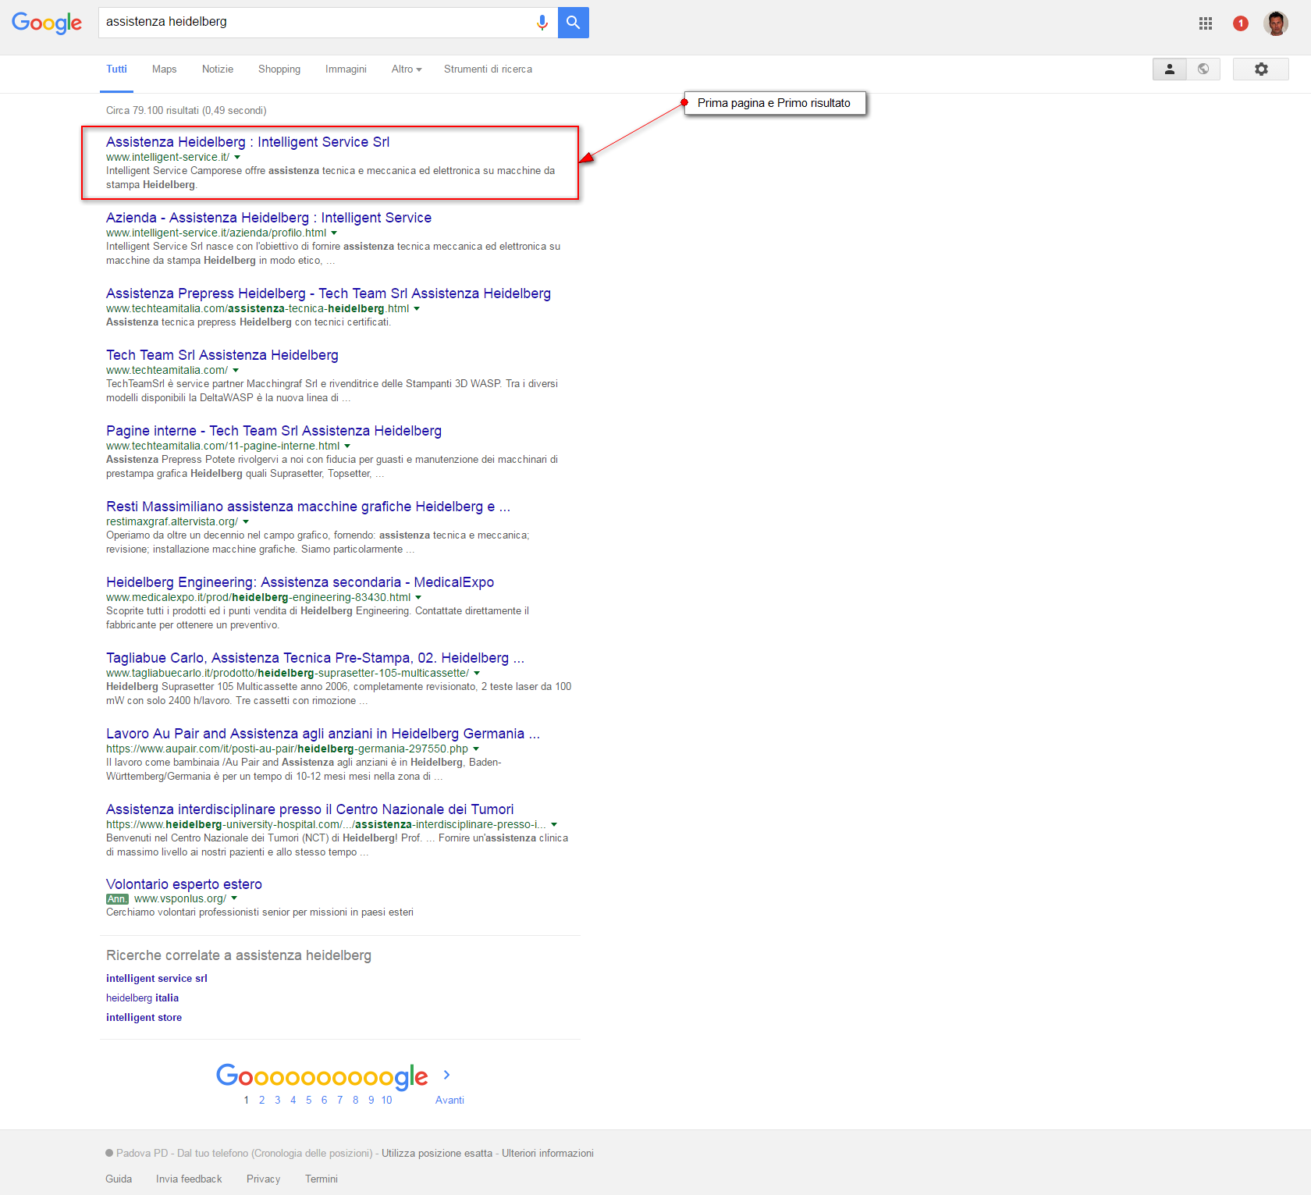
Task: Go to results page 5
Action: click(308, 1100)
